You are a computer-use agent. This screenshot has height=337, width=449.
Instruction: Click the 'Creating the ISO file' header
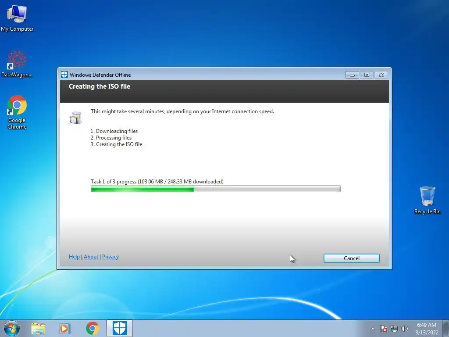[x=100, y=86]
